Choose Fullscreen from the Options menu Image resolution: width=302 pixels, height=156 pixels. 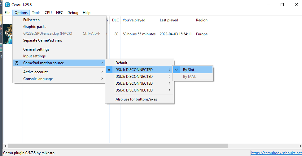59,20
